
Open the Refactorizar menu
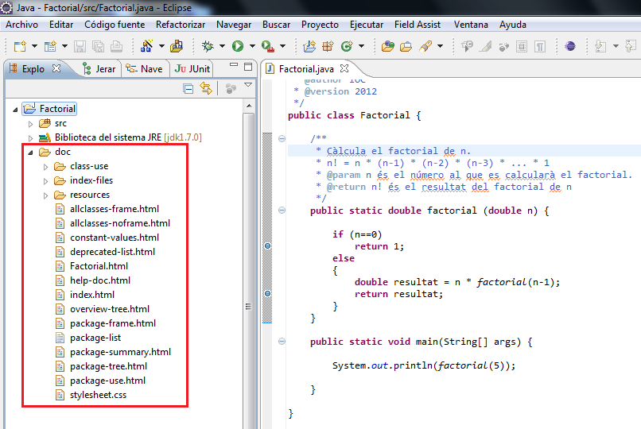click(x=181, y=25)
